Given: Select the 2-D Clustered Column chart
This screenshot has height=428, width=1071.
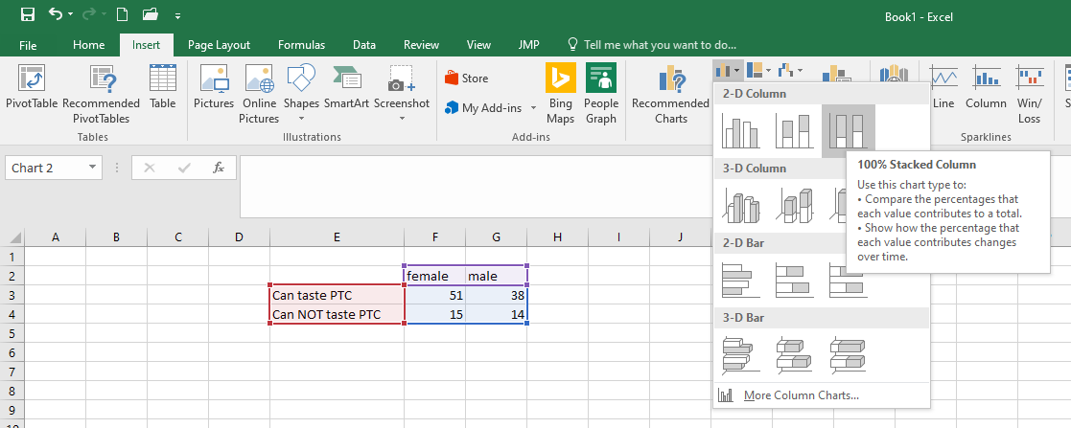Looking at the screenshot, I should point(740,130).
